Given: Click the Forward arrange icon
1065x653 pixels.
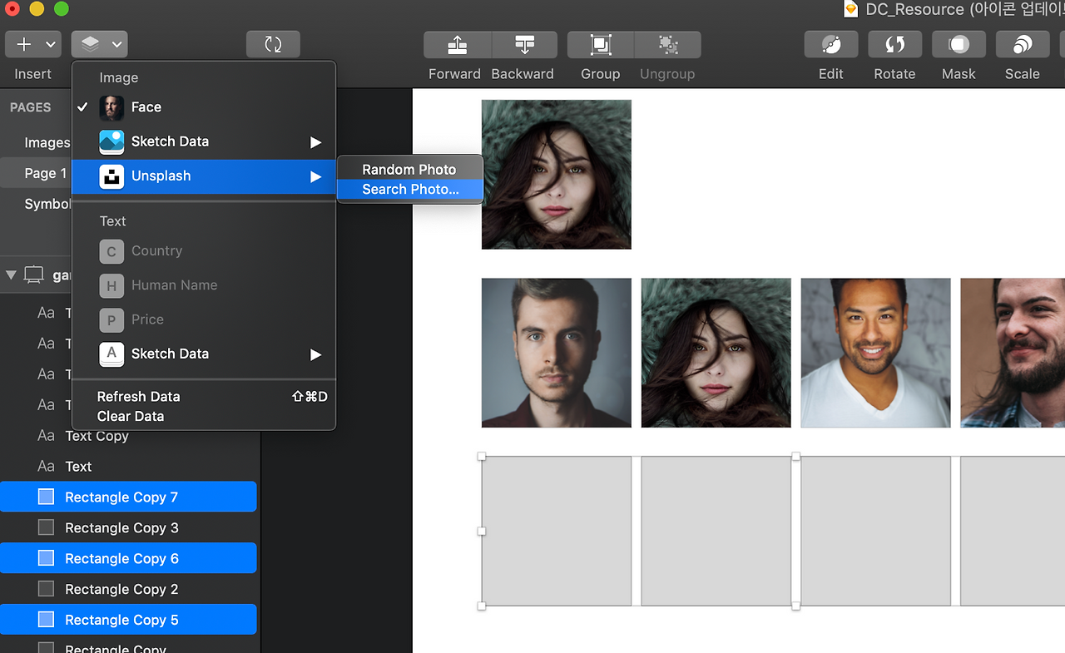Looking at the screenshot, I should [458, 45].
